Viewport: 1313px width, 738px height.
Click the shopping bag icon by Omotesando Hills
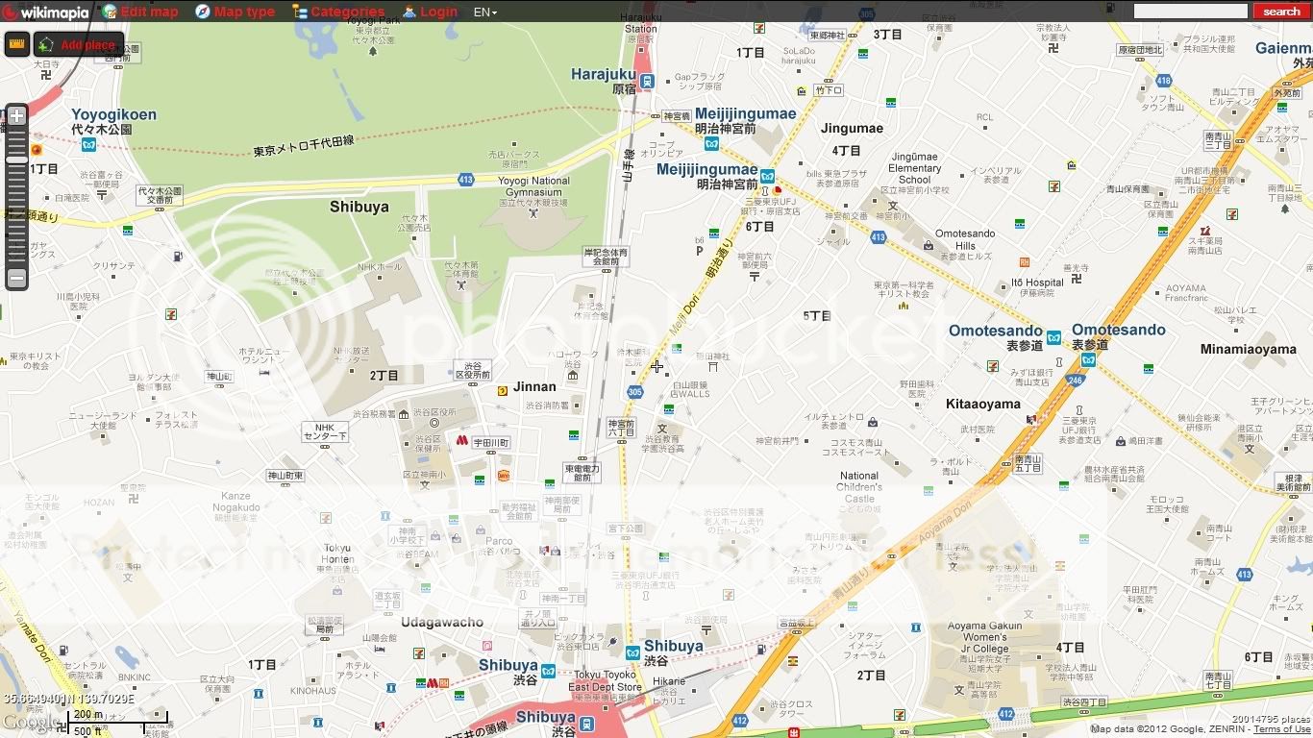928,246
